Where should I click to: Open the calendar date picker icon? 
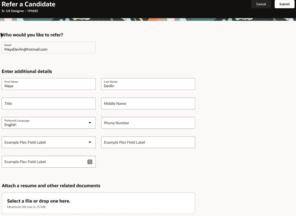point(90,162)
